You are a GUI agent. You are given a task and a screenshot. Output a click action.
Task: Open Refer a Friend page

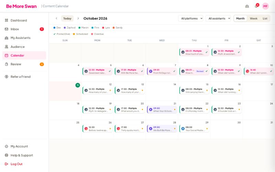pyautogui.click(x=24, y=77)
